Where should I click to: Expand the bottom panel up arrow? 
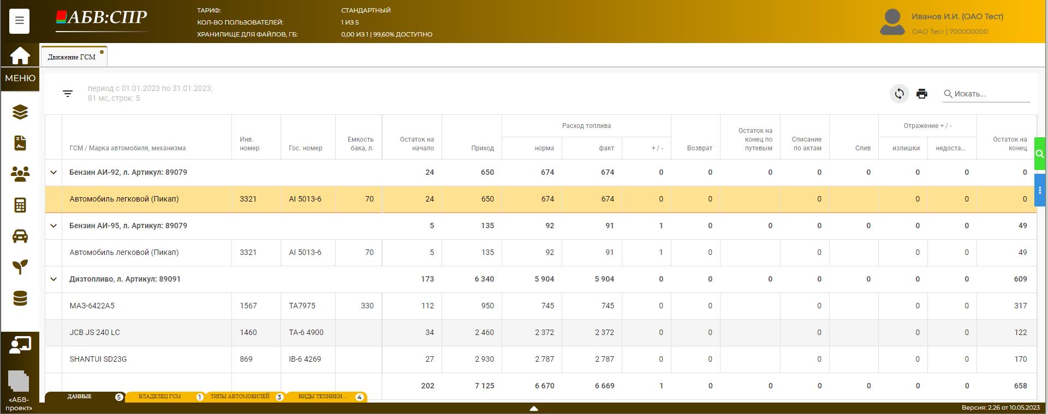pyautogui.click(x=534, y=408)
